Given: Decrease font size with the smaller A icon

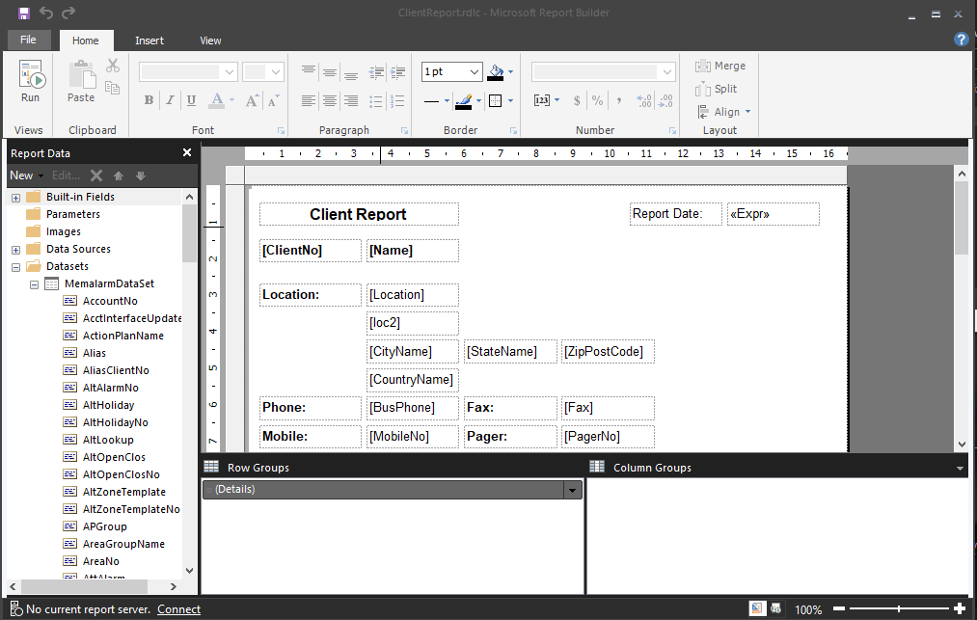Looking at the screenshot, I should pyautogui.click(x=273, y=100).
